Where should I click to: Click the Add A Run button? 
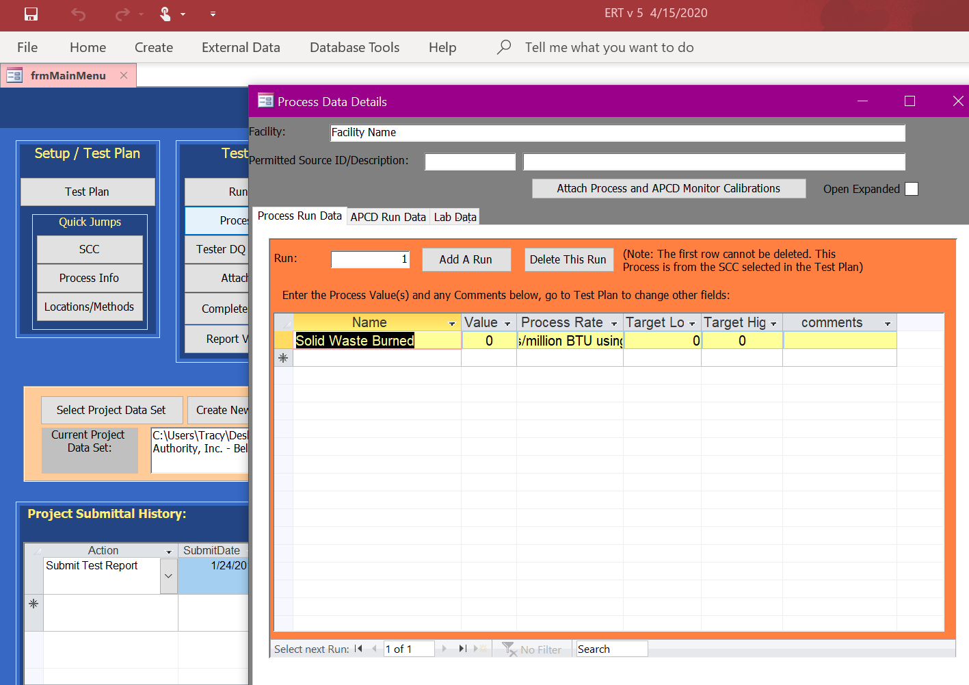(466, 259)
